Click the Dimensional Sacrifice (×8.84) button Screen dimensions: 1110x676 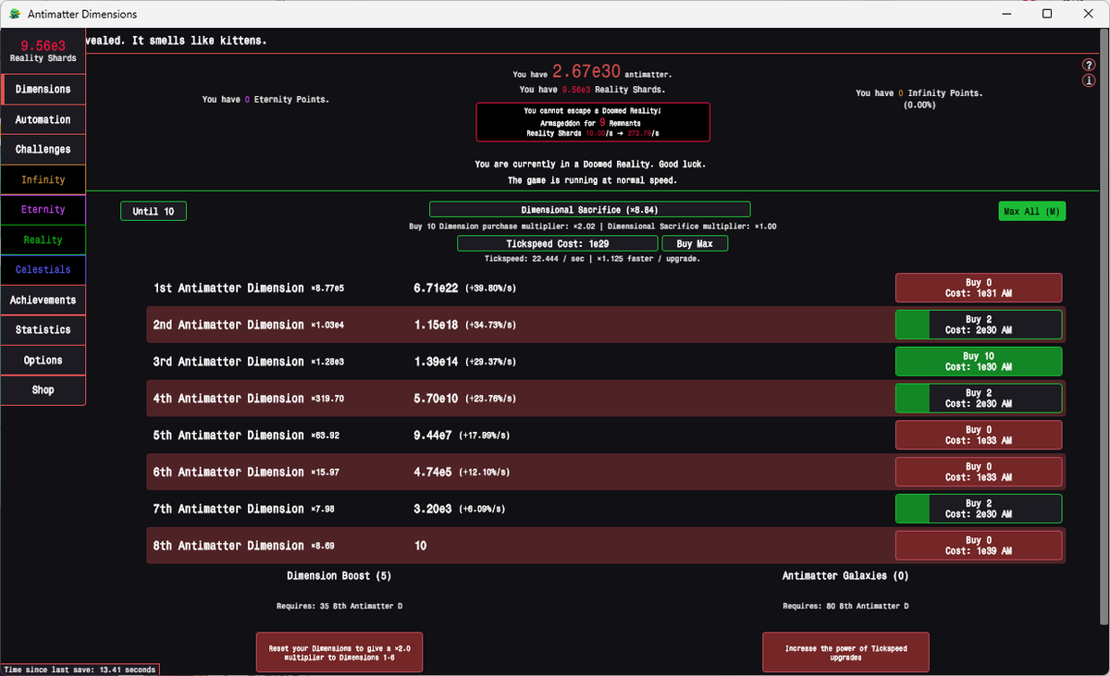(589, 210)
